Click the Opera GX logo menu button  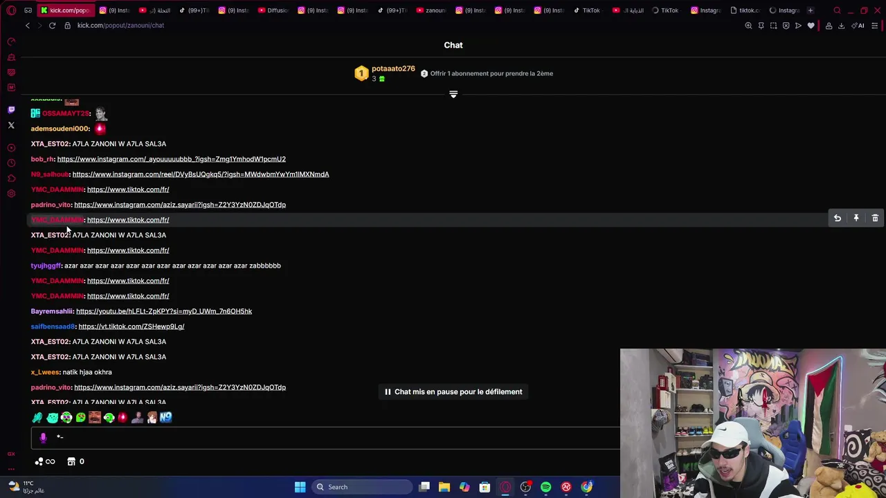(x=11, y=10)
